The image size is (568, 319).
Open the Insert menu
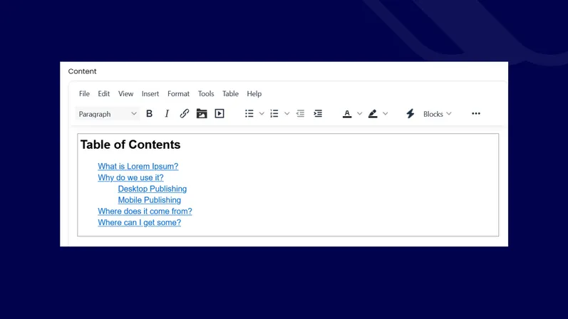point(150,94)
